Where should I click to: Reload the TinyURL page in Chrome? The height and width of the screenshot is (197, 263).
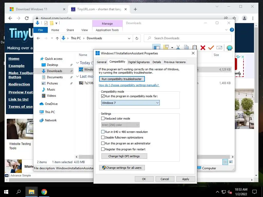[x=27, y=18]
